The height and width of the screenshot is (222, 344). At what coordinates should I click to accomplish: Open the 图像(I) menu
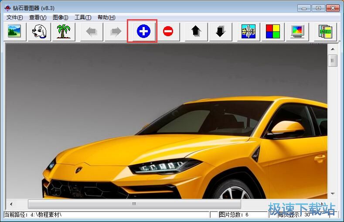coord(60,17)
